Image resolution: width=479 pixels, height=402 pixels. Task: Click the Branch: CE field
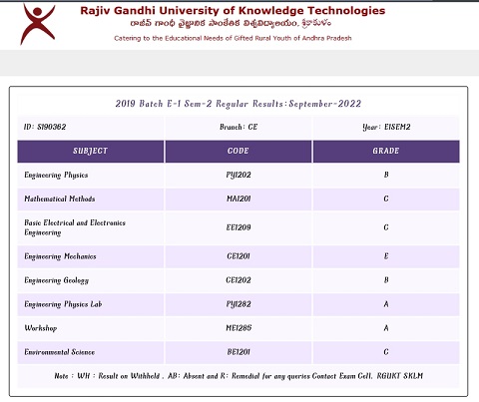pyautogui.click(x=239, y=127)
